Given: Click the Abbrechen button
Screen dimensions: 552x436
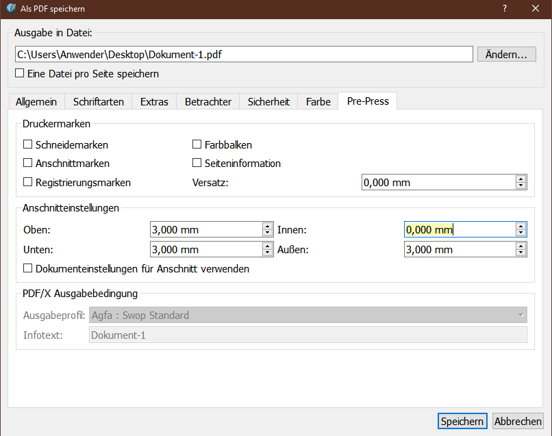Looking at the screenshot, I should click(518, 422).
